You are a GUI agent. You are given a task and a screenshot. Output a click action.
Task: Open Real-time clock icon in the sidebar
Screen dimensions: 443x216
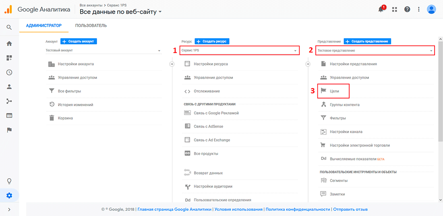click(9, 72)
